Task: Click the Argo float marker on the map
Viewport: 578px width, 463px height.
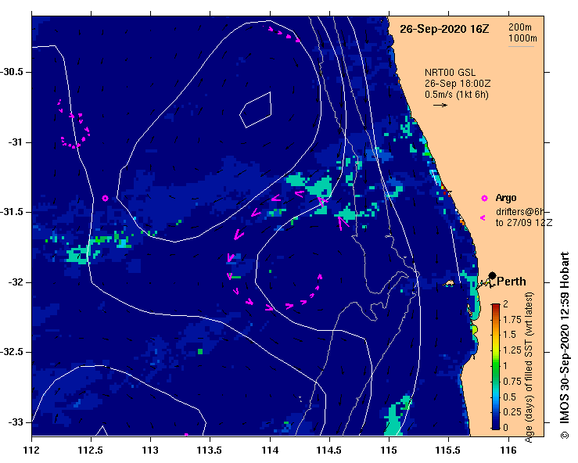Action: [105, 199]
